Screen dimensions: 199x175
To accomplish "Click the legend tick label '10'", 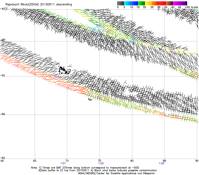I will point(132,7).
